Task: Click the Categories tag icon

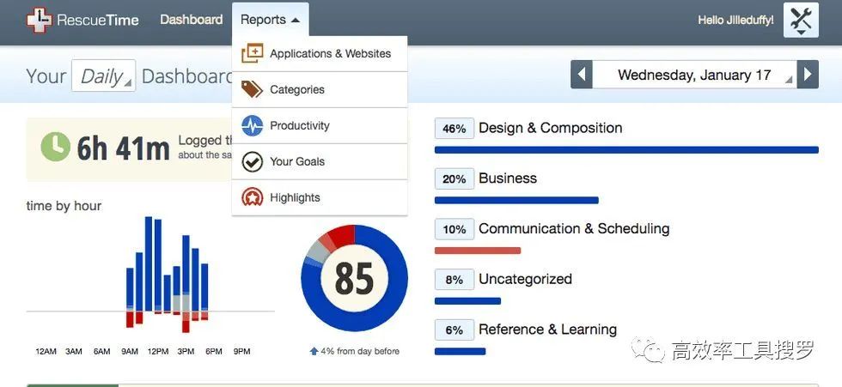Action: [252, 89]
